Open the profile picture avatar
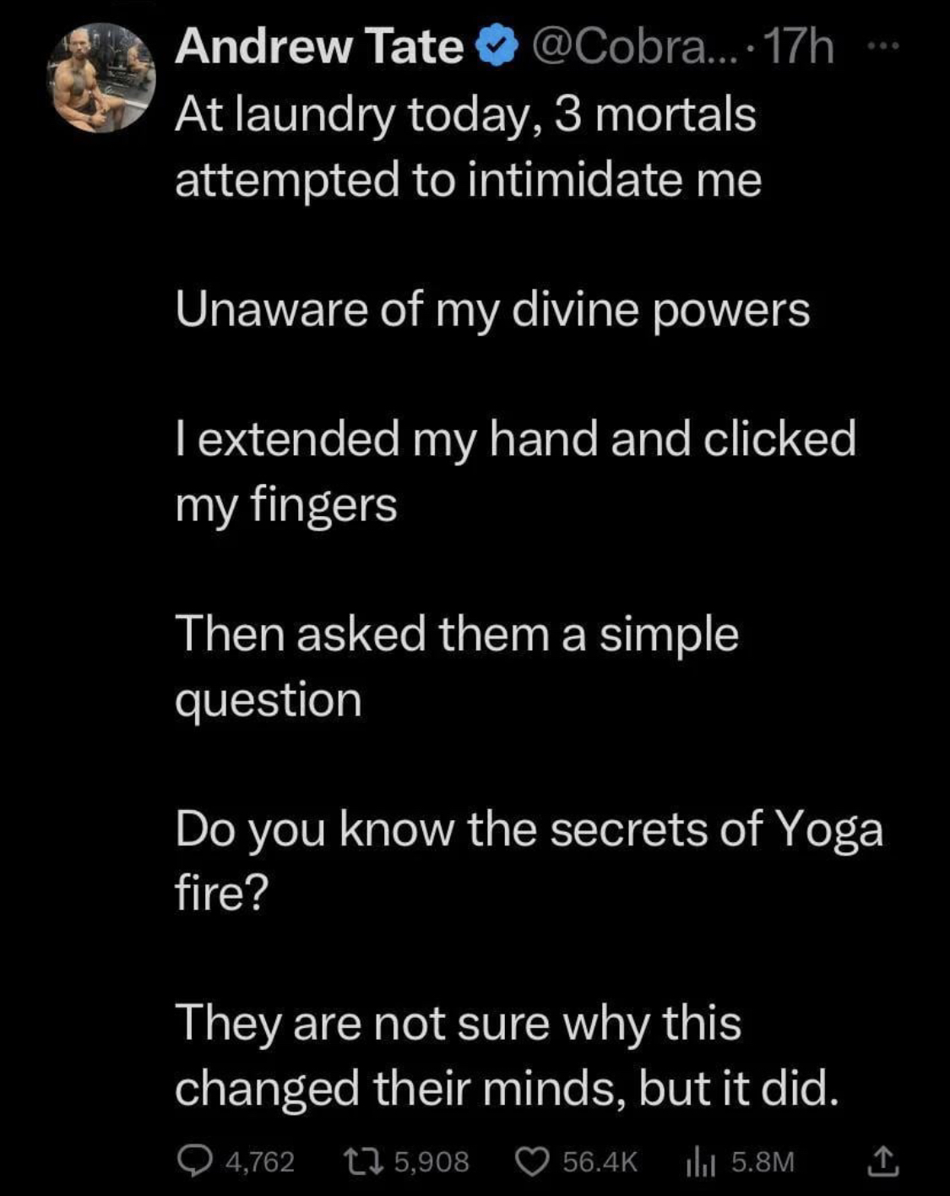Image resolution: width=950 pixels, height=1196 pixels. [x=102, y=78]
